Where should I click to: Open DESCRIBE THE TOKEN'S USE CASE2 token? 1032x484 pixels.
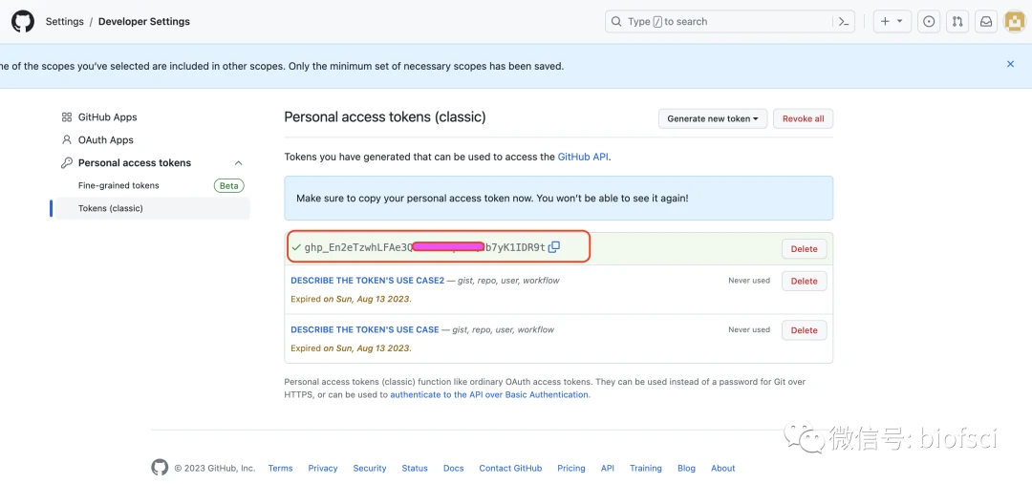click(x=367, y=281)
